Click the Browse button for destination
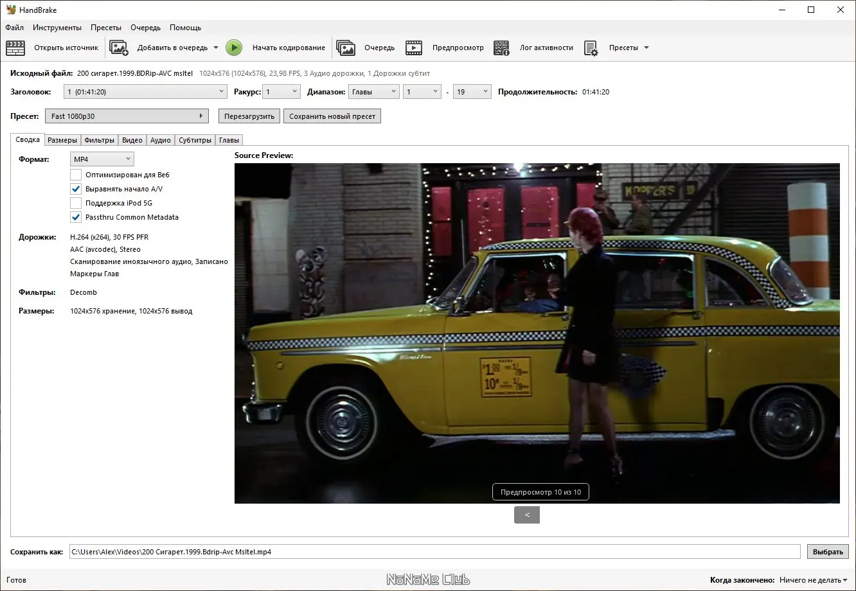The image size is (856, 591). (828, 552)
